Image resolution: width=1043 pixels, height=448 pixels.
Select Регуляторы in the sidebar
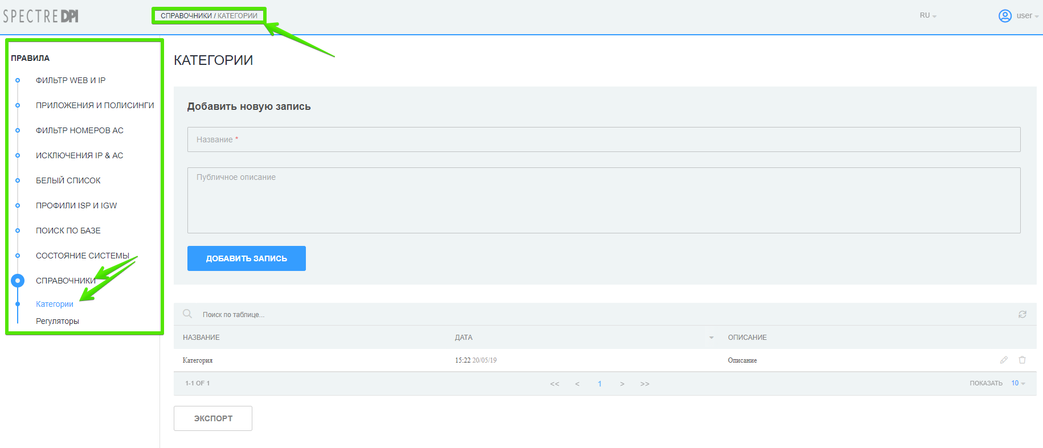tap(58, 321)
